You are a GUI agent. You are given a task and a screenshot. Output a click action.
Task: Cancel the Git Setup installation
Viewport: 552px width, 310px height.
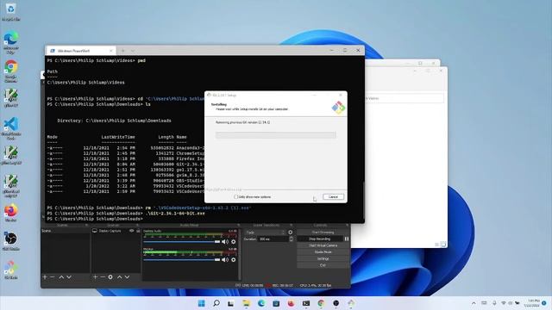point(333,197)
